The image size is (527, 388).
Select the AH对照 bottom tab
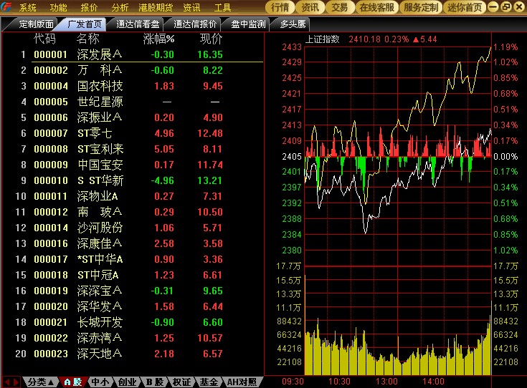[x=242, y=382]
